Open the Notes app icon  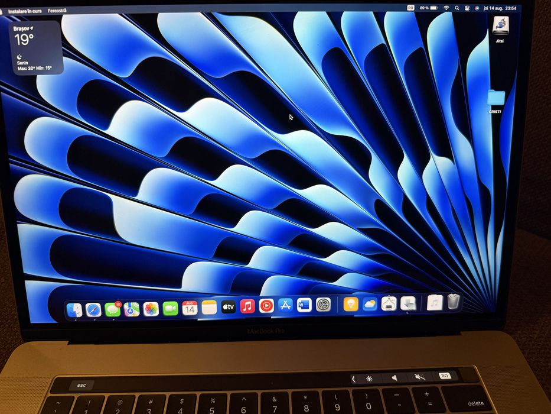tap(209, 308)
